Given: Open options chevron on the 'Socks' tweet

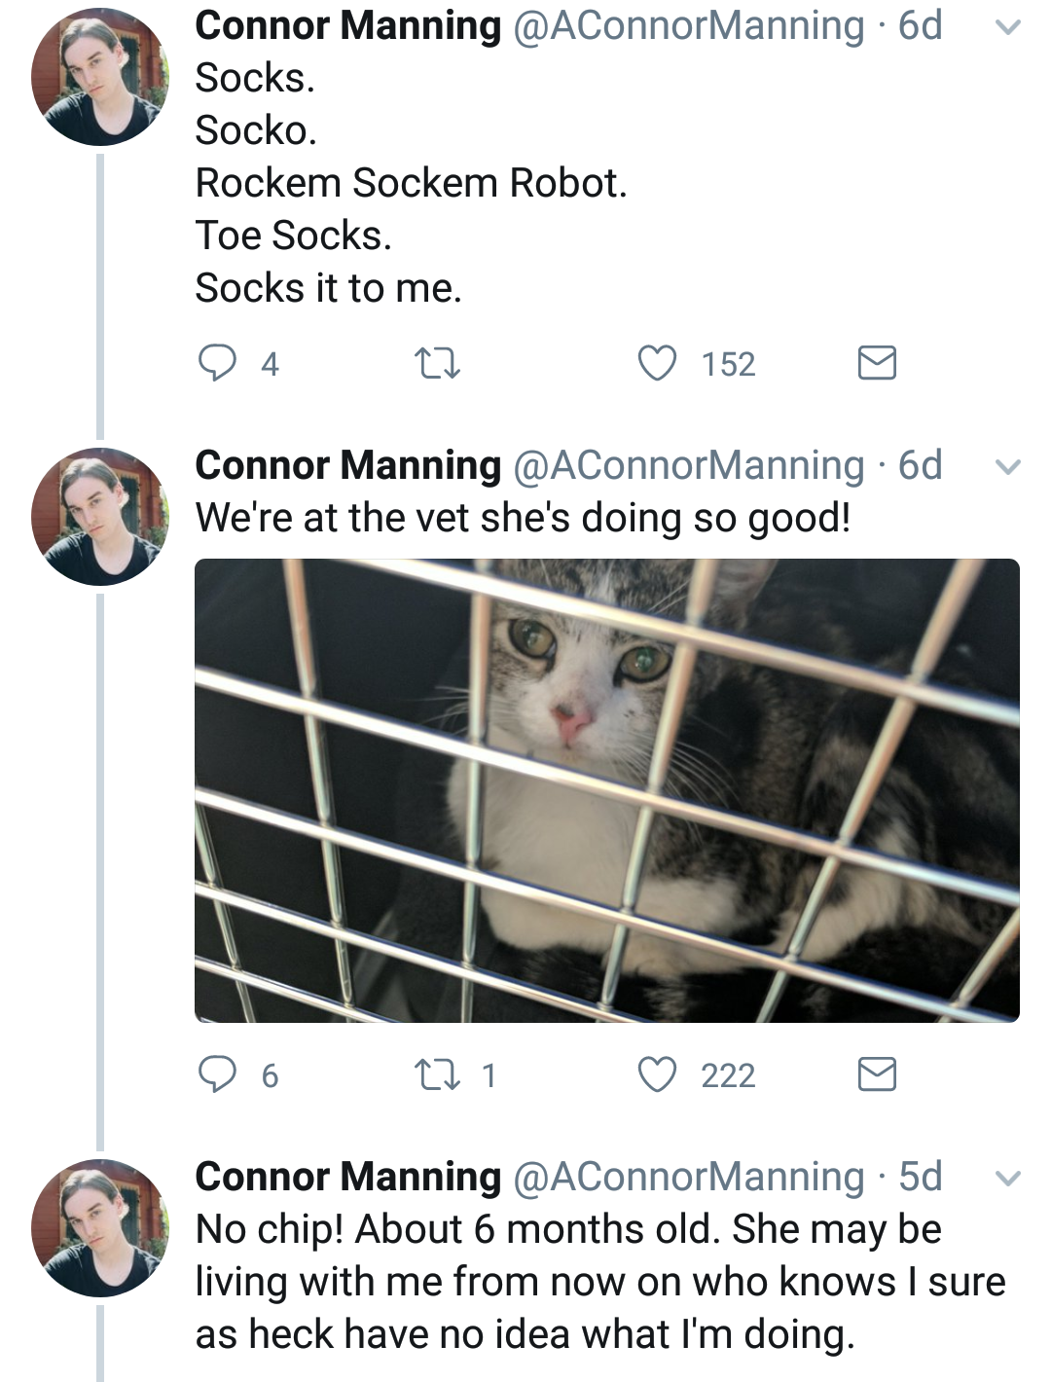Looking at the screenshot, I should pyautogui.click(x=1008, y=27).
